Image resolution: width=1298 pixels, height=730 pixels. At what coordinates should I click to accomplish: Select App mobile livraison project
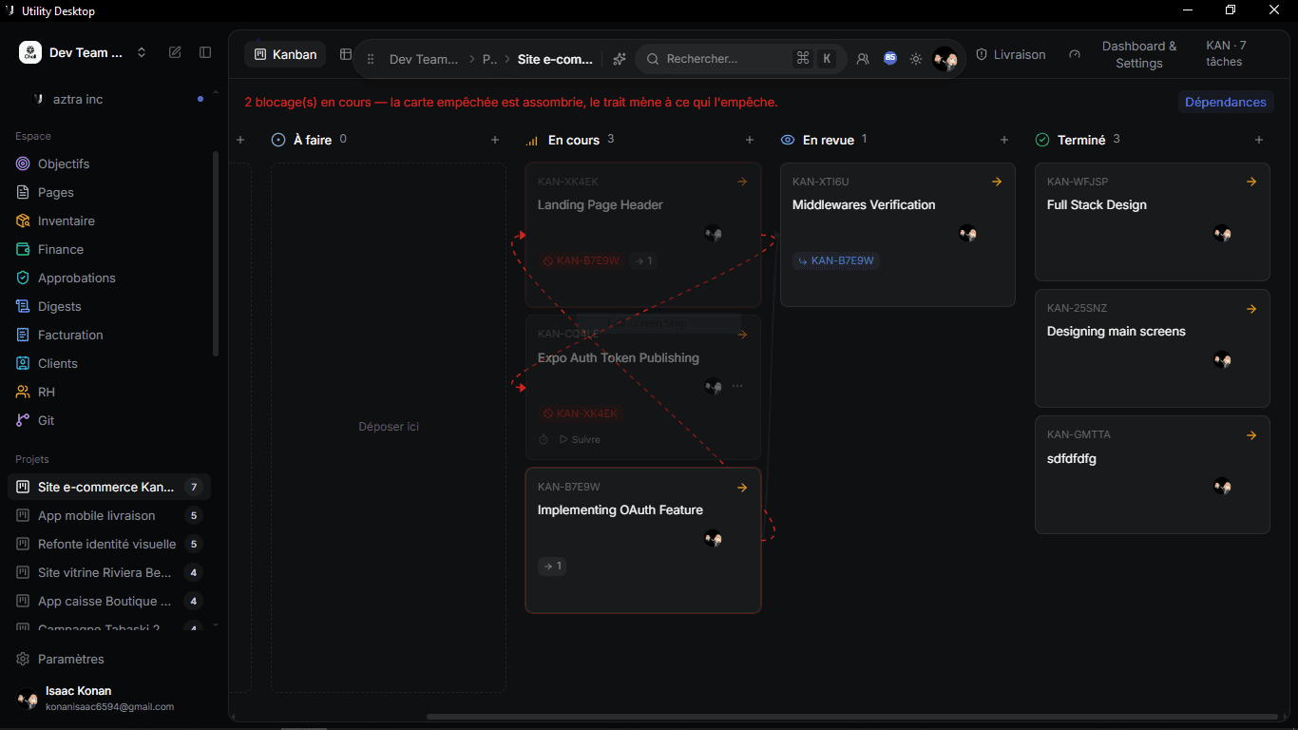(x=109, y=515)
